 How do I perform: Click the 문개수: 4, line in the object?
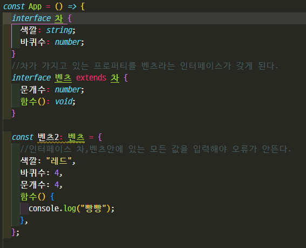(42, 185)
